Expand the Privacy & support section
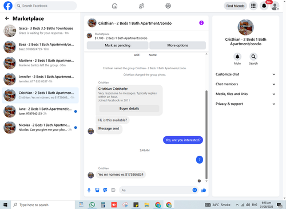The width and height of the screenshot is (286, 209). coord(245,104)
